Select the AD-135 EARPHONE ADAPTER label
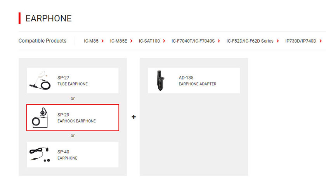The height and width of the screenshot is (193, 326). 198,81
